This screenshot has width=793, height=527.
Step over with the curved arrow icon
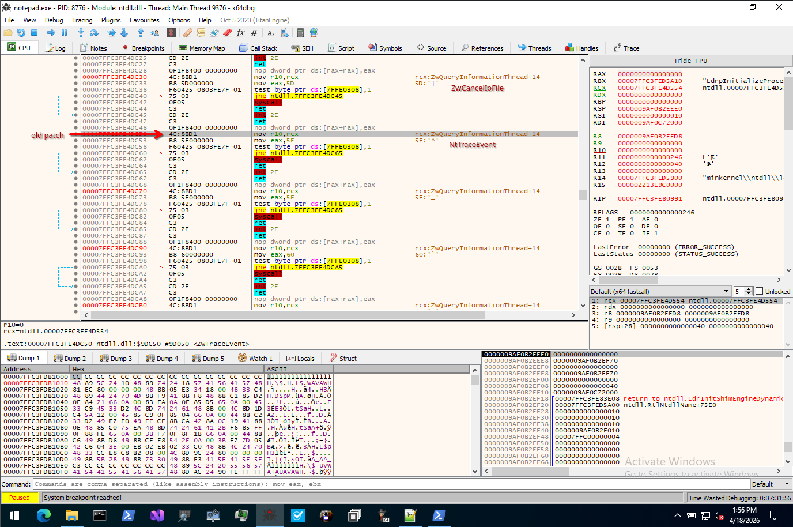[93, 33]
